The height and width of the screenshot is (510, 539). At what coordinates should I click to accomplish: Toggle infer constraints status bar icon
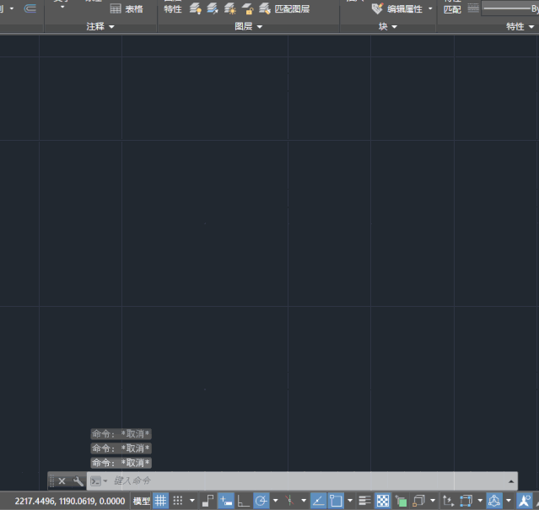tap(208, 501)
